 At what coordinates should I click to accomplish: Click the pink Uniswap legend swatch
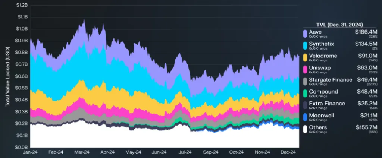(x=305, y=70)
